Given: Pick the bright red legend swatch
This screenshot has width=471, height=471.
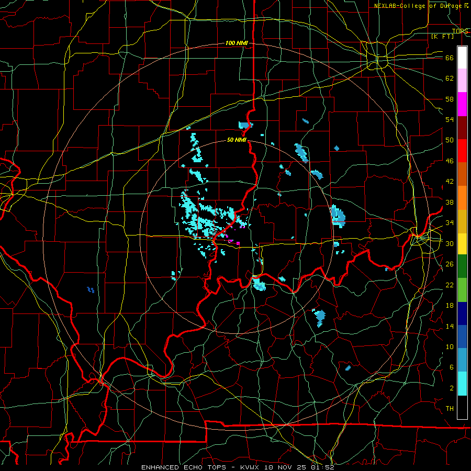Looking at the screenshot, I should pos(462,151).
